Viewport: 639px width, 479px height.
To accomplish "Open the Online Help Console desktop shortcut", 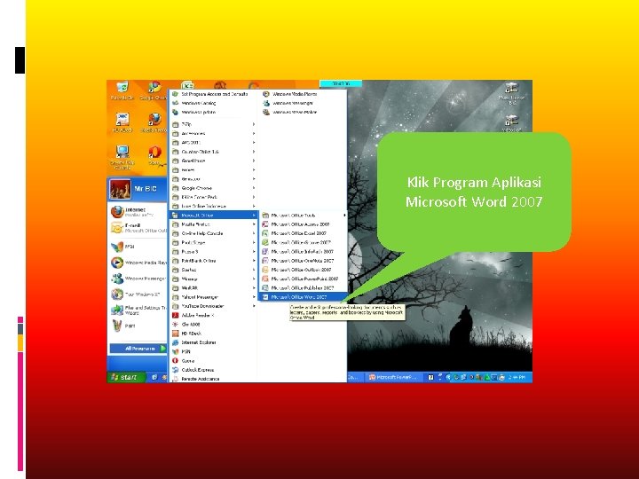I will pyautogui.click(x=122, y=157).
